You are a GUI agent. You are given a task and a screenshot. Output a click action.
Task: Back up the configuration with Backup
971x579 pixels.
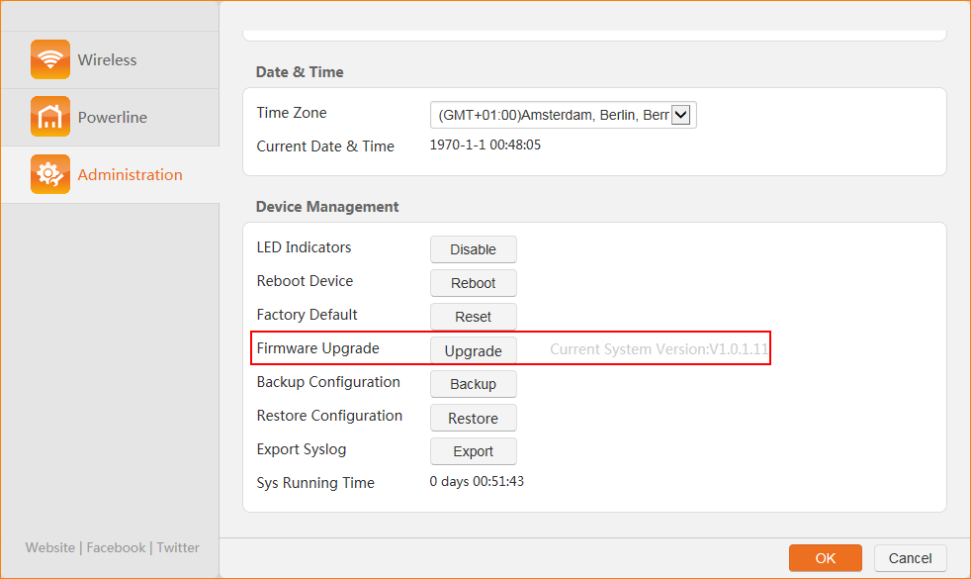[473, 384]
